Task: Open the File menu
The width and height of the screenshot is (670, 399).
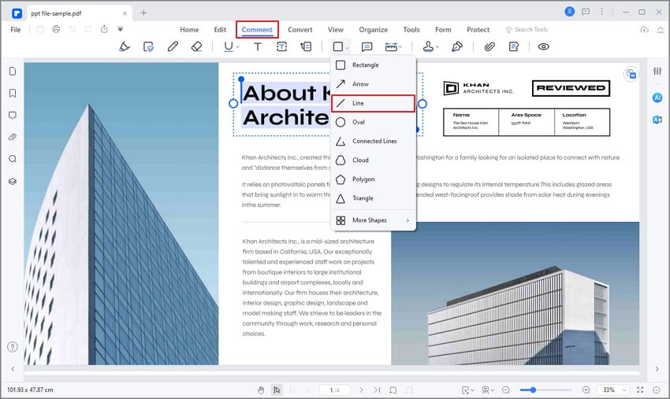Action: click(x=16, y=29)
